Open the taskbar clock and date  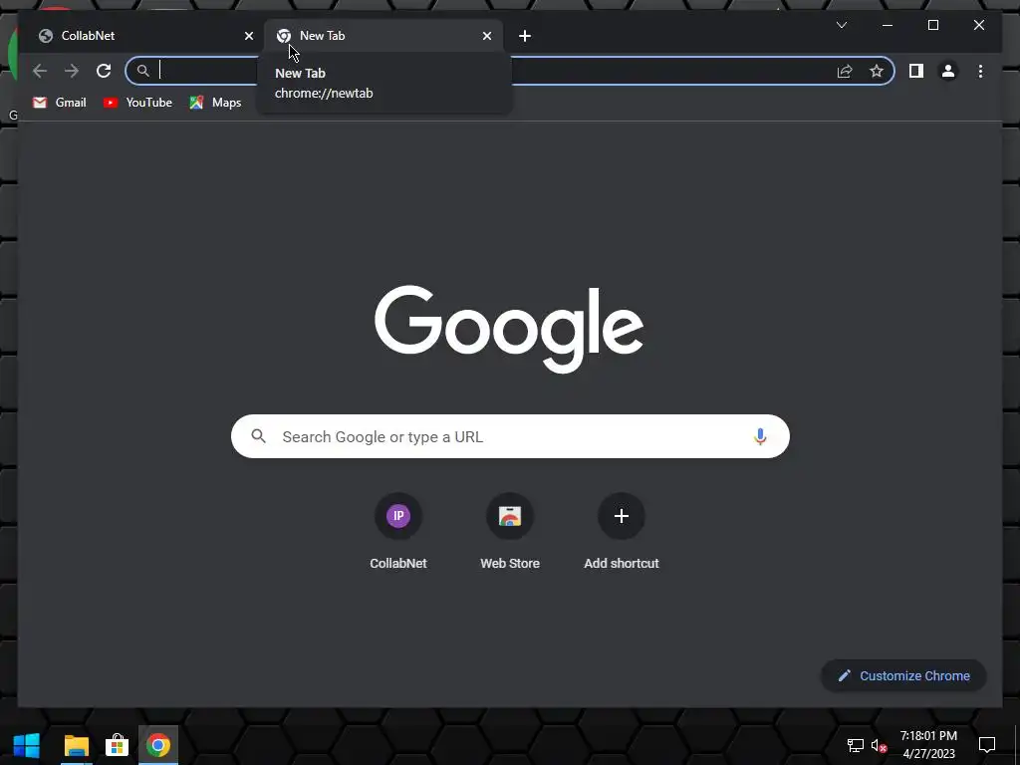[929, 745]
